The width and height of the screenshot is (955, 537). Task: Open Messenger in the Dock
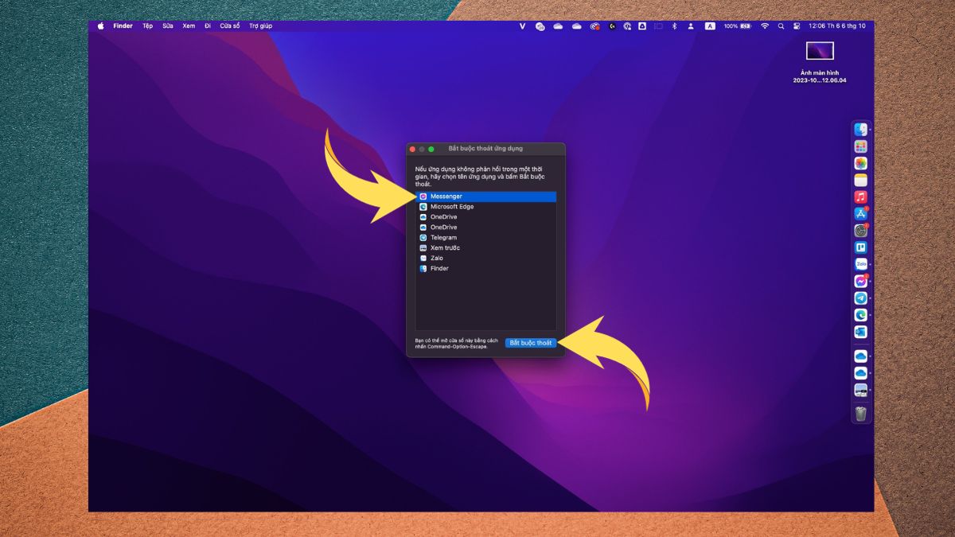pos(860,282)
